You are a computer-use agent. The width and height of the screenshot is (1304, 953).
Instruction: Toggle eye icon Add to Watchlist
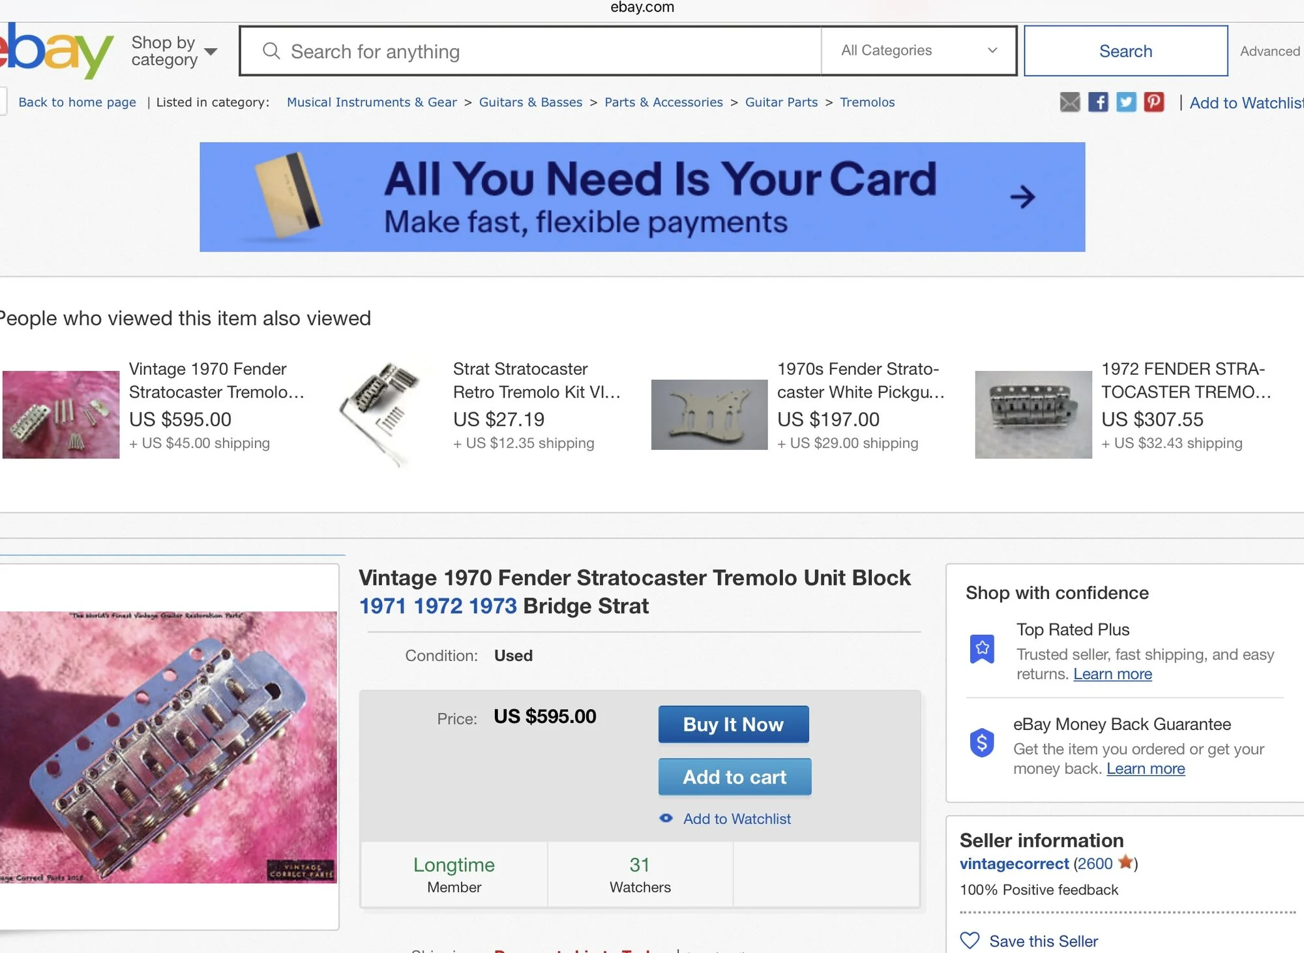pos(666,818)
